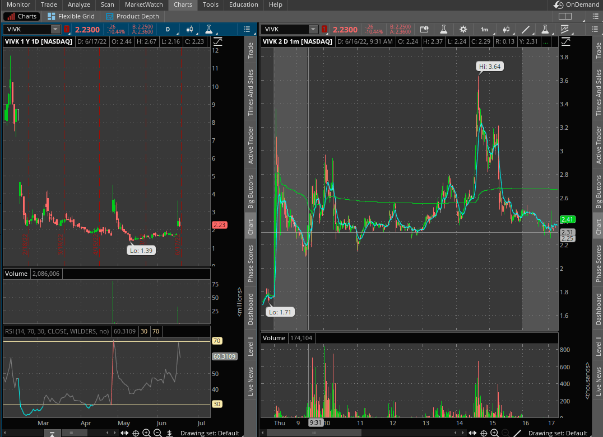This screenshot has width=603, height=437.
Task: Click the zoom in magnifier on left chart
Action: (x=146, y=433)
